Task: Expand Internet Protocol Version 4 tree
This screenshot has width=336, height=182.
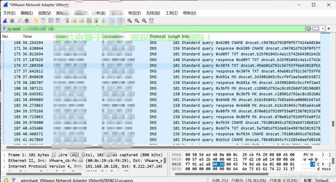Action: (x=4, y=166)
